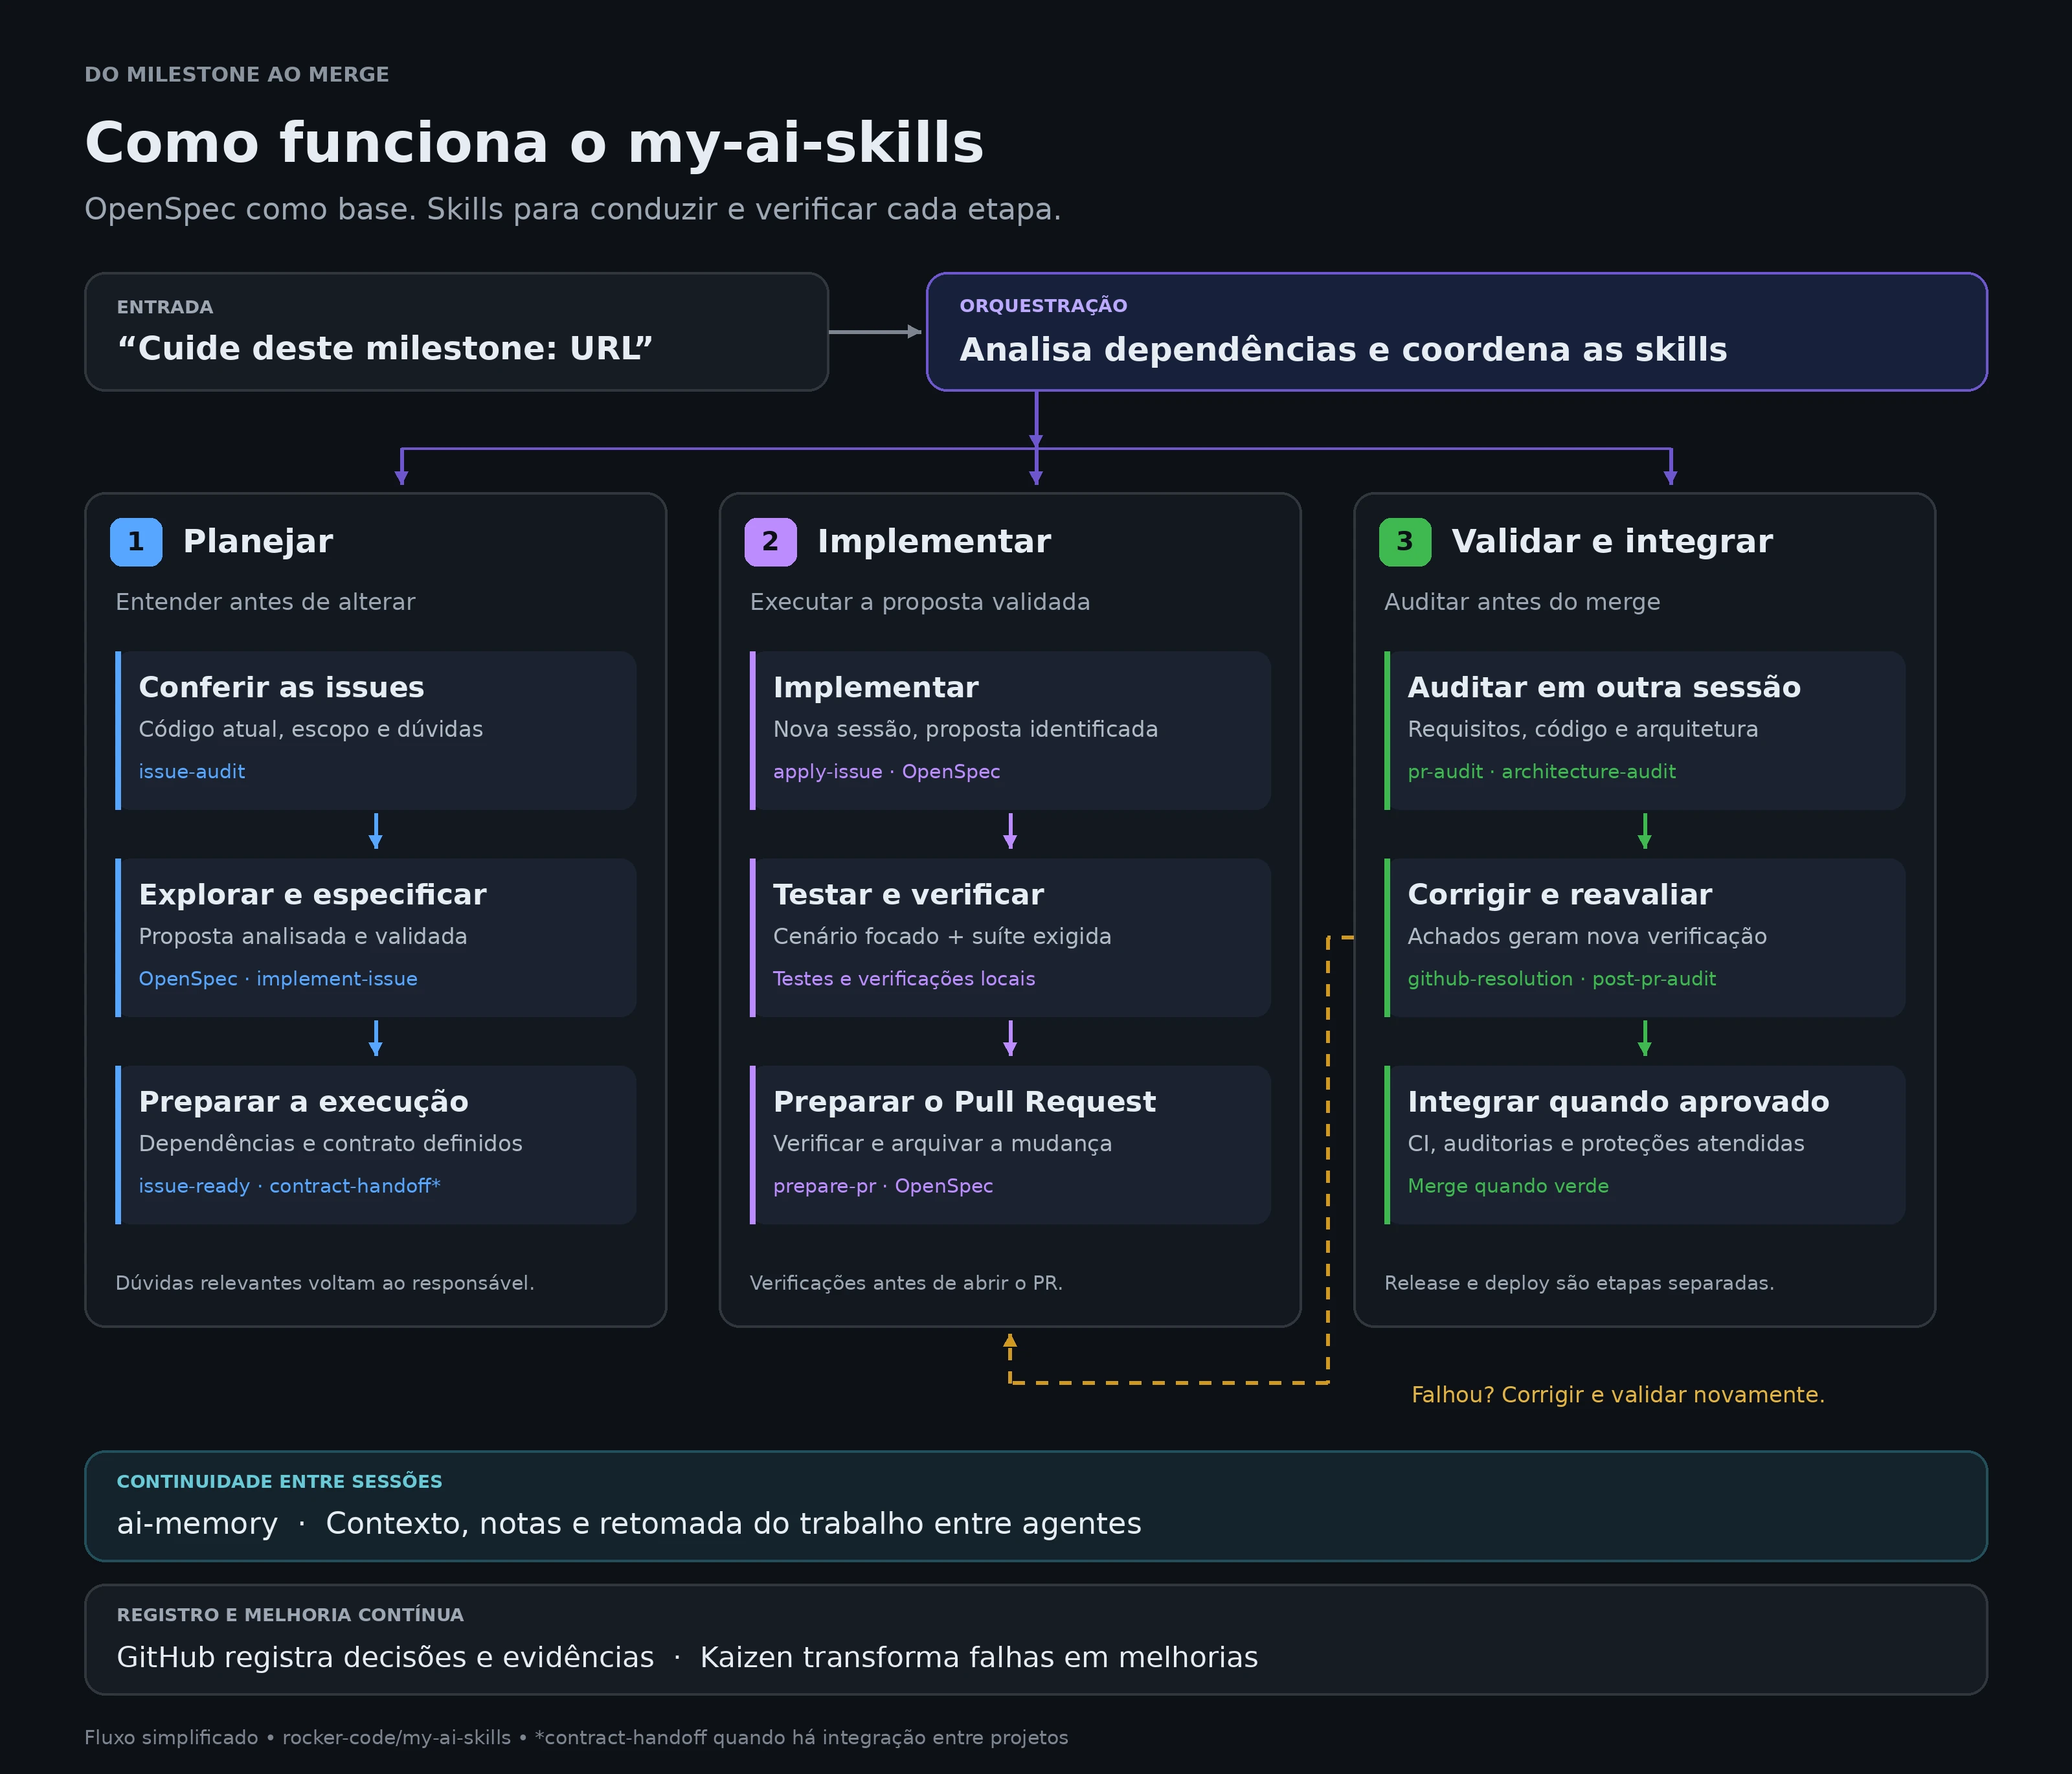Click the "Do milestone ao merge" overline
The width and height of the screenshot is (2072, 1774).
tap(237, 75)
